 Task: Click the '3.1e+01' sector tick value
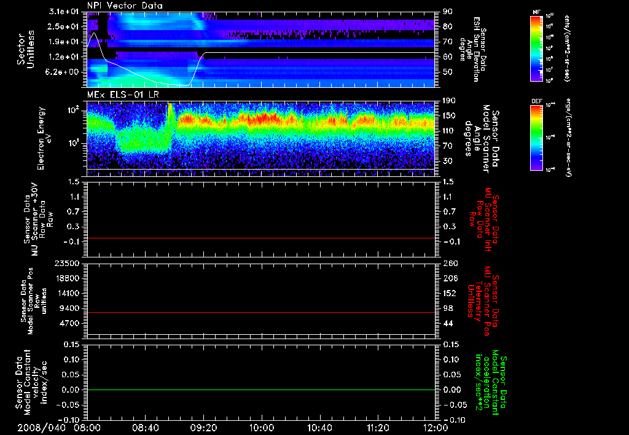[63, 12]
